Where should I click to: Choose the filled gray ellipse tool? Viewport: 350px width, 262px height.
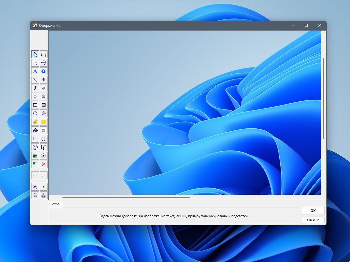click(43, 114)
